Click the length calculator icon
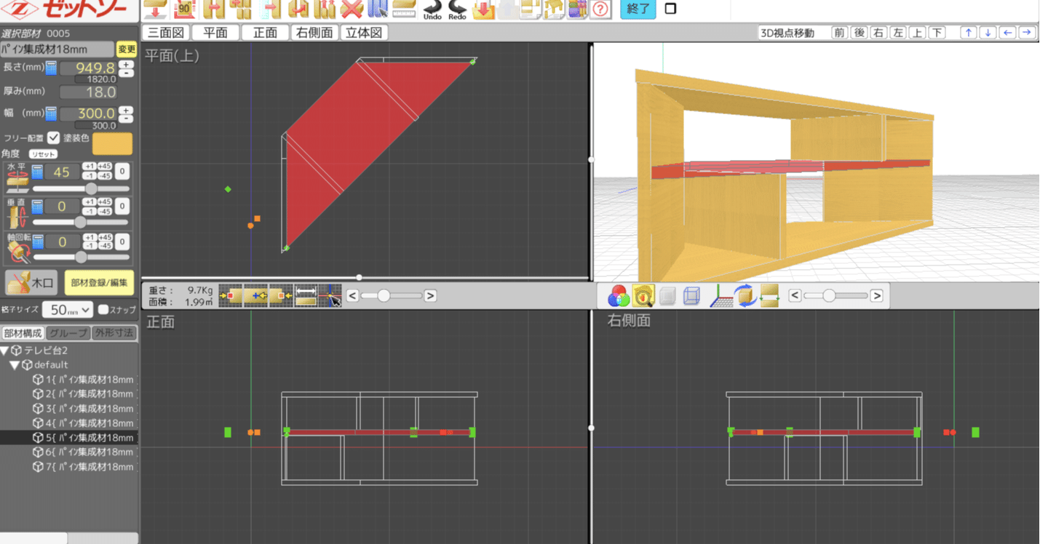Image resolution: width=1040 pixels, height=544 pixels. pos(51,68)
